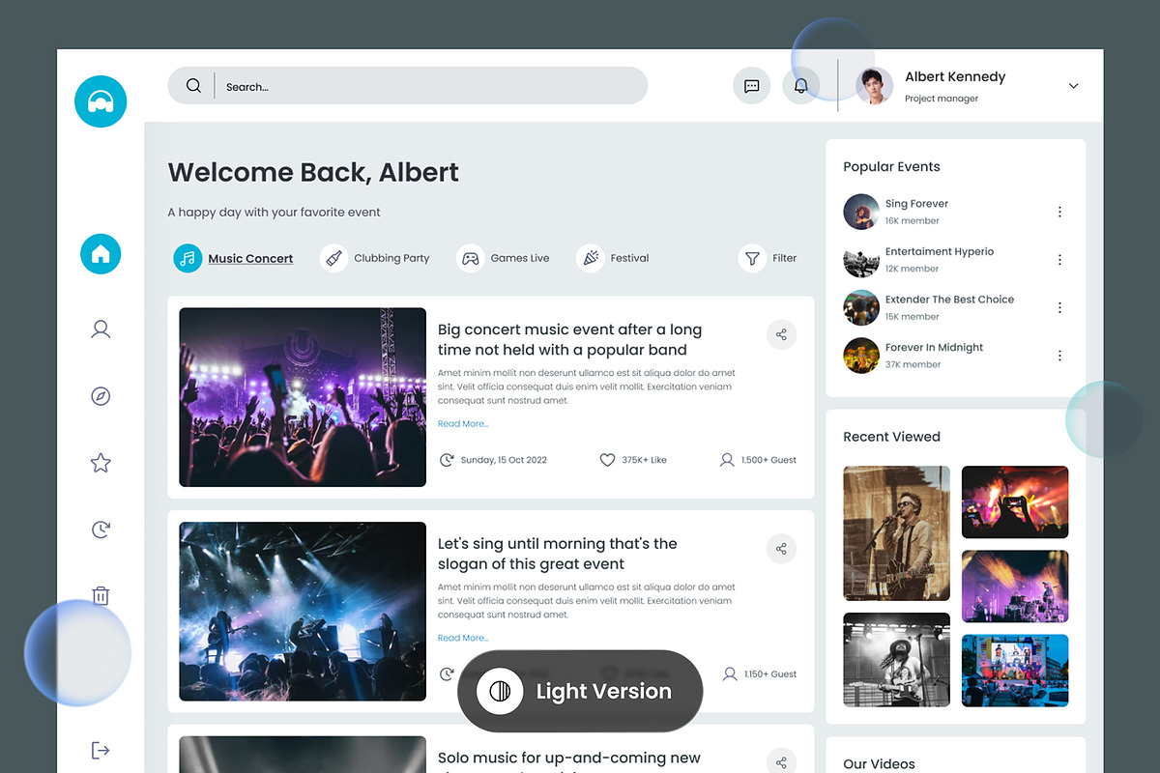
Task: Open the Solo music for up-and-coming title
Action: pos(569,760)
